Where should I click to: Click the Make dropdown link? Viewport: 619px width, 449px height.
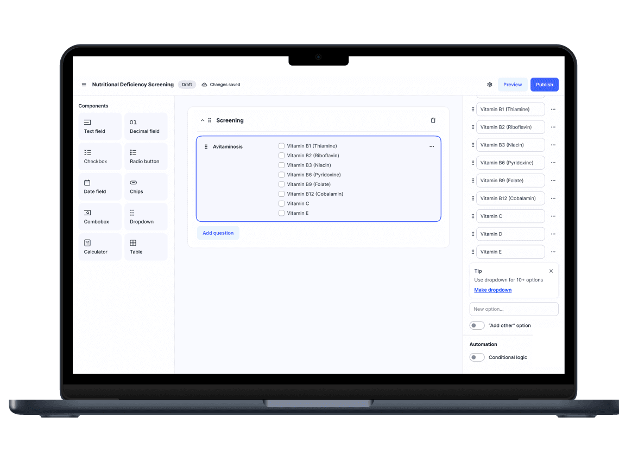492,290
